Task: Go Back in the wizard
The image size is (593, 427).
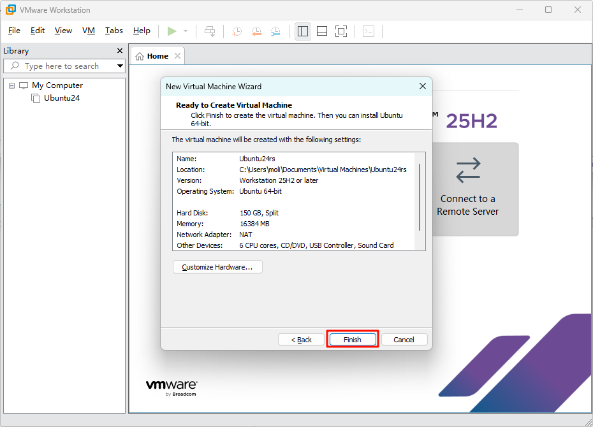Action: (x=301, y=339)
